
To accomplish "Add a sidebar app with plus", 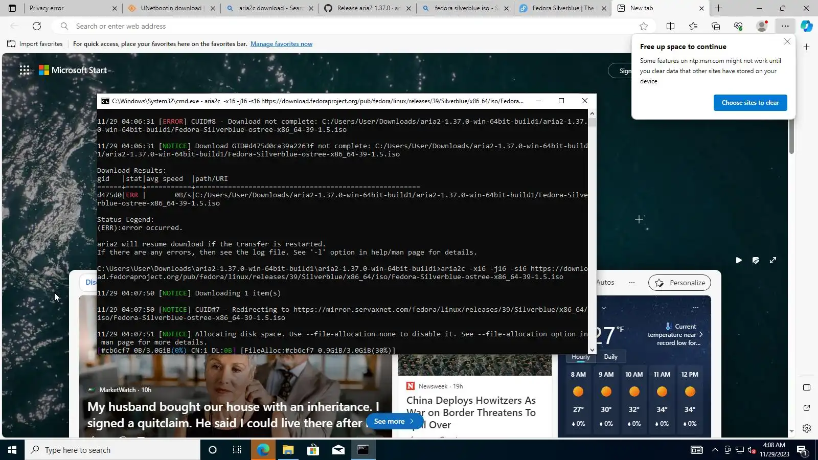I will pyautogui.click(x=806, y=47).
